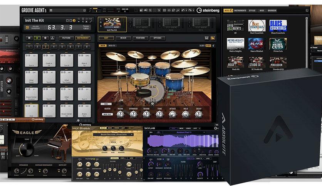Viewport: 322px width, 186px height.
Task: Trigger the Crash A pad
Action: tap(49, 60)
